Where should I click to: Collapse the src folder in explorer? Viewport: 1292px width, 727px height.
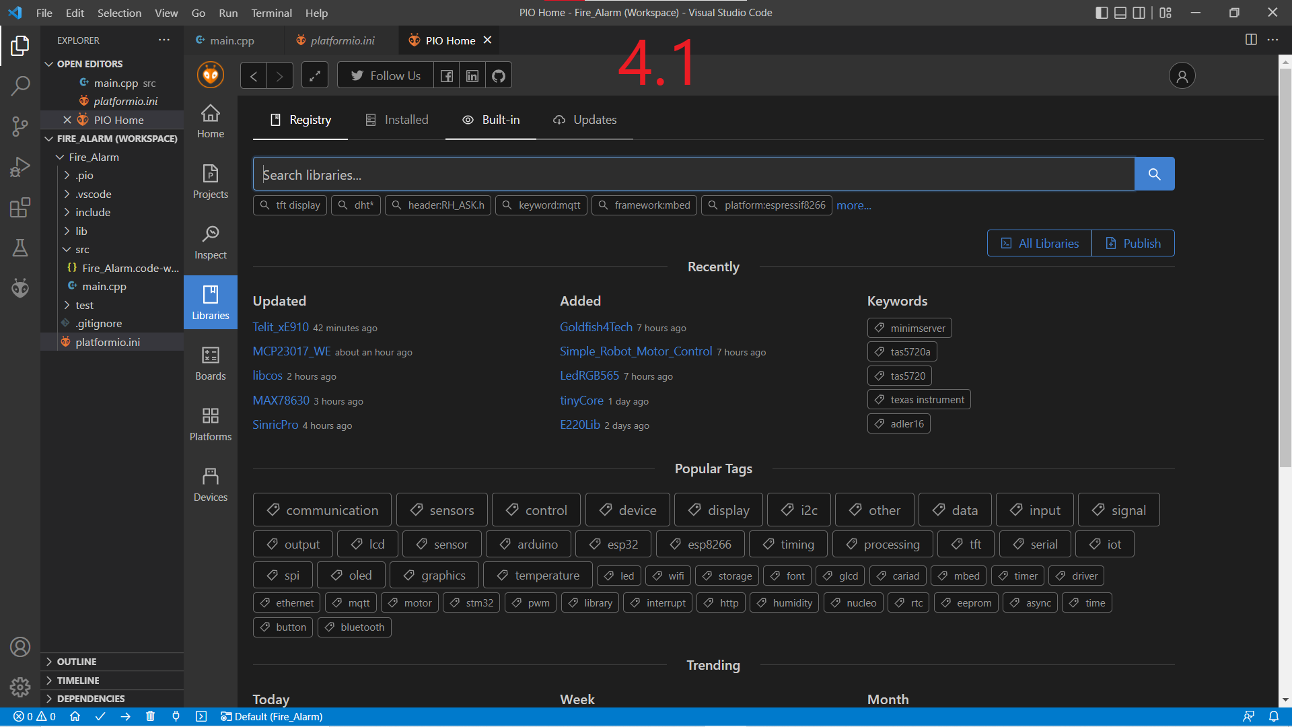click(82, 249)
